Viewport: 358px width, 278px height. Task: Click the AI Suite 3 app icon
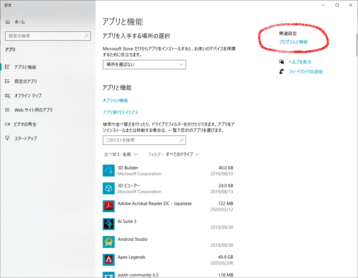(109, 224)
